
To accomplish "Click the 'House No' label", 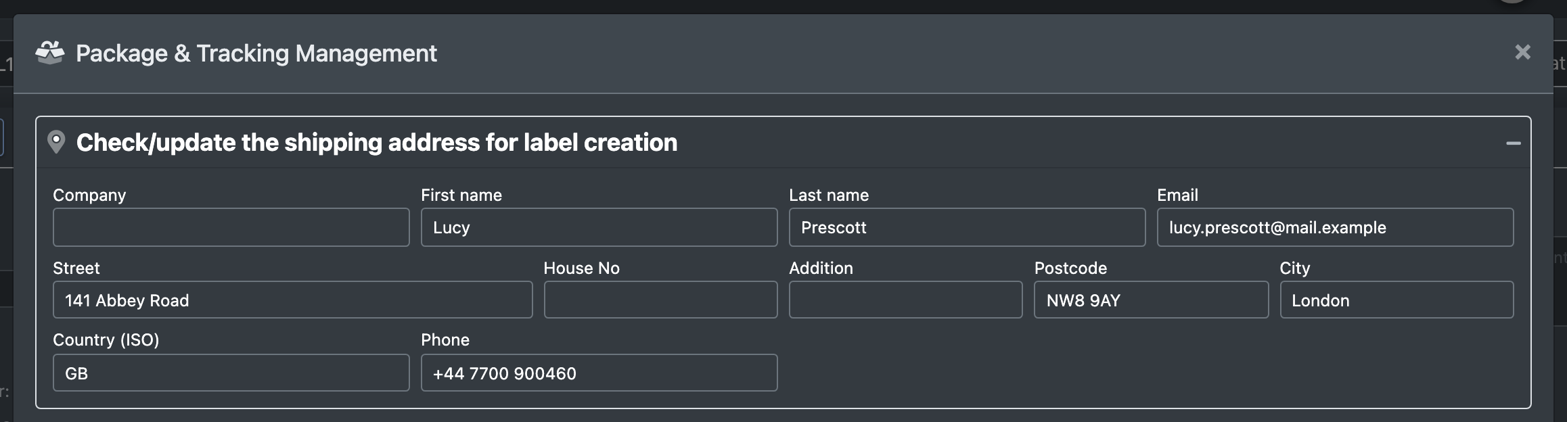I will click(582, 268).
